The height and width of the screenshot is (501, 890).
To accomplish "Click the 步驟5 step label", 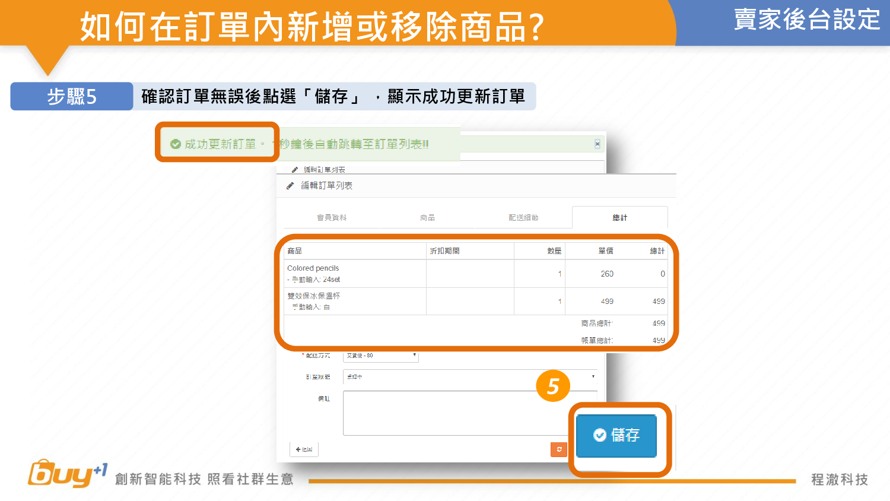I will point(72,96).
